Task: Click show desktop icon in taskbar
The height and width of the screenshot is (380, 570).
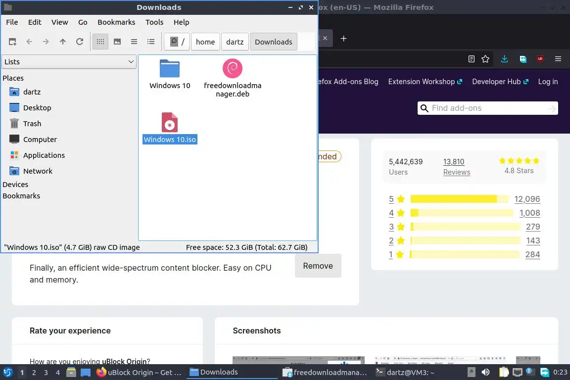Action: pyautogui.click(x=86, y=373)
